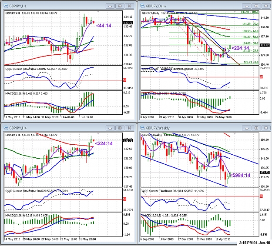Image resolution: width=272 pixels, height=246 pixels.
Task: Click the Weekly QQE Current Timeframe indicator label
Action: (x=173, y=191)
